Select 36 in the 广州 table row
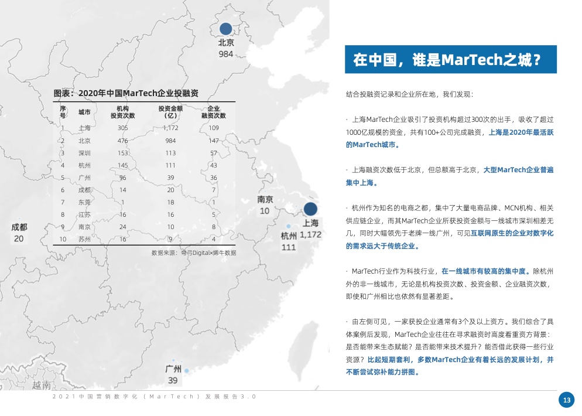Screen dimensions: 582x416 coord(214,178)
